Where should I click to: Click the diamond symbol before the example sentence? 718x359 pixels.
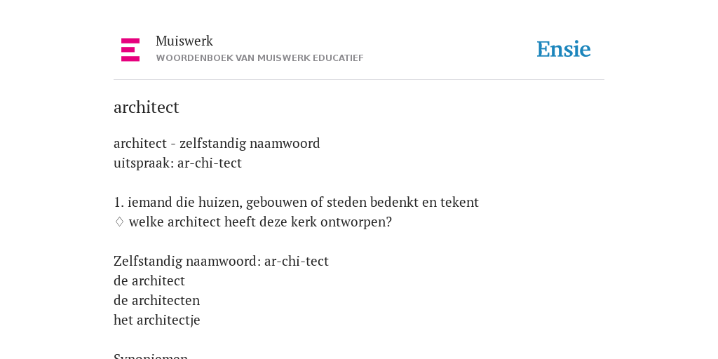[119, 222]
